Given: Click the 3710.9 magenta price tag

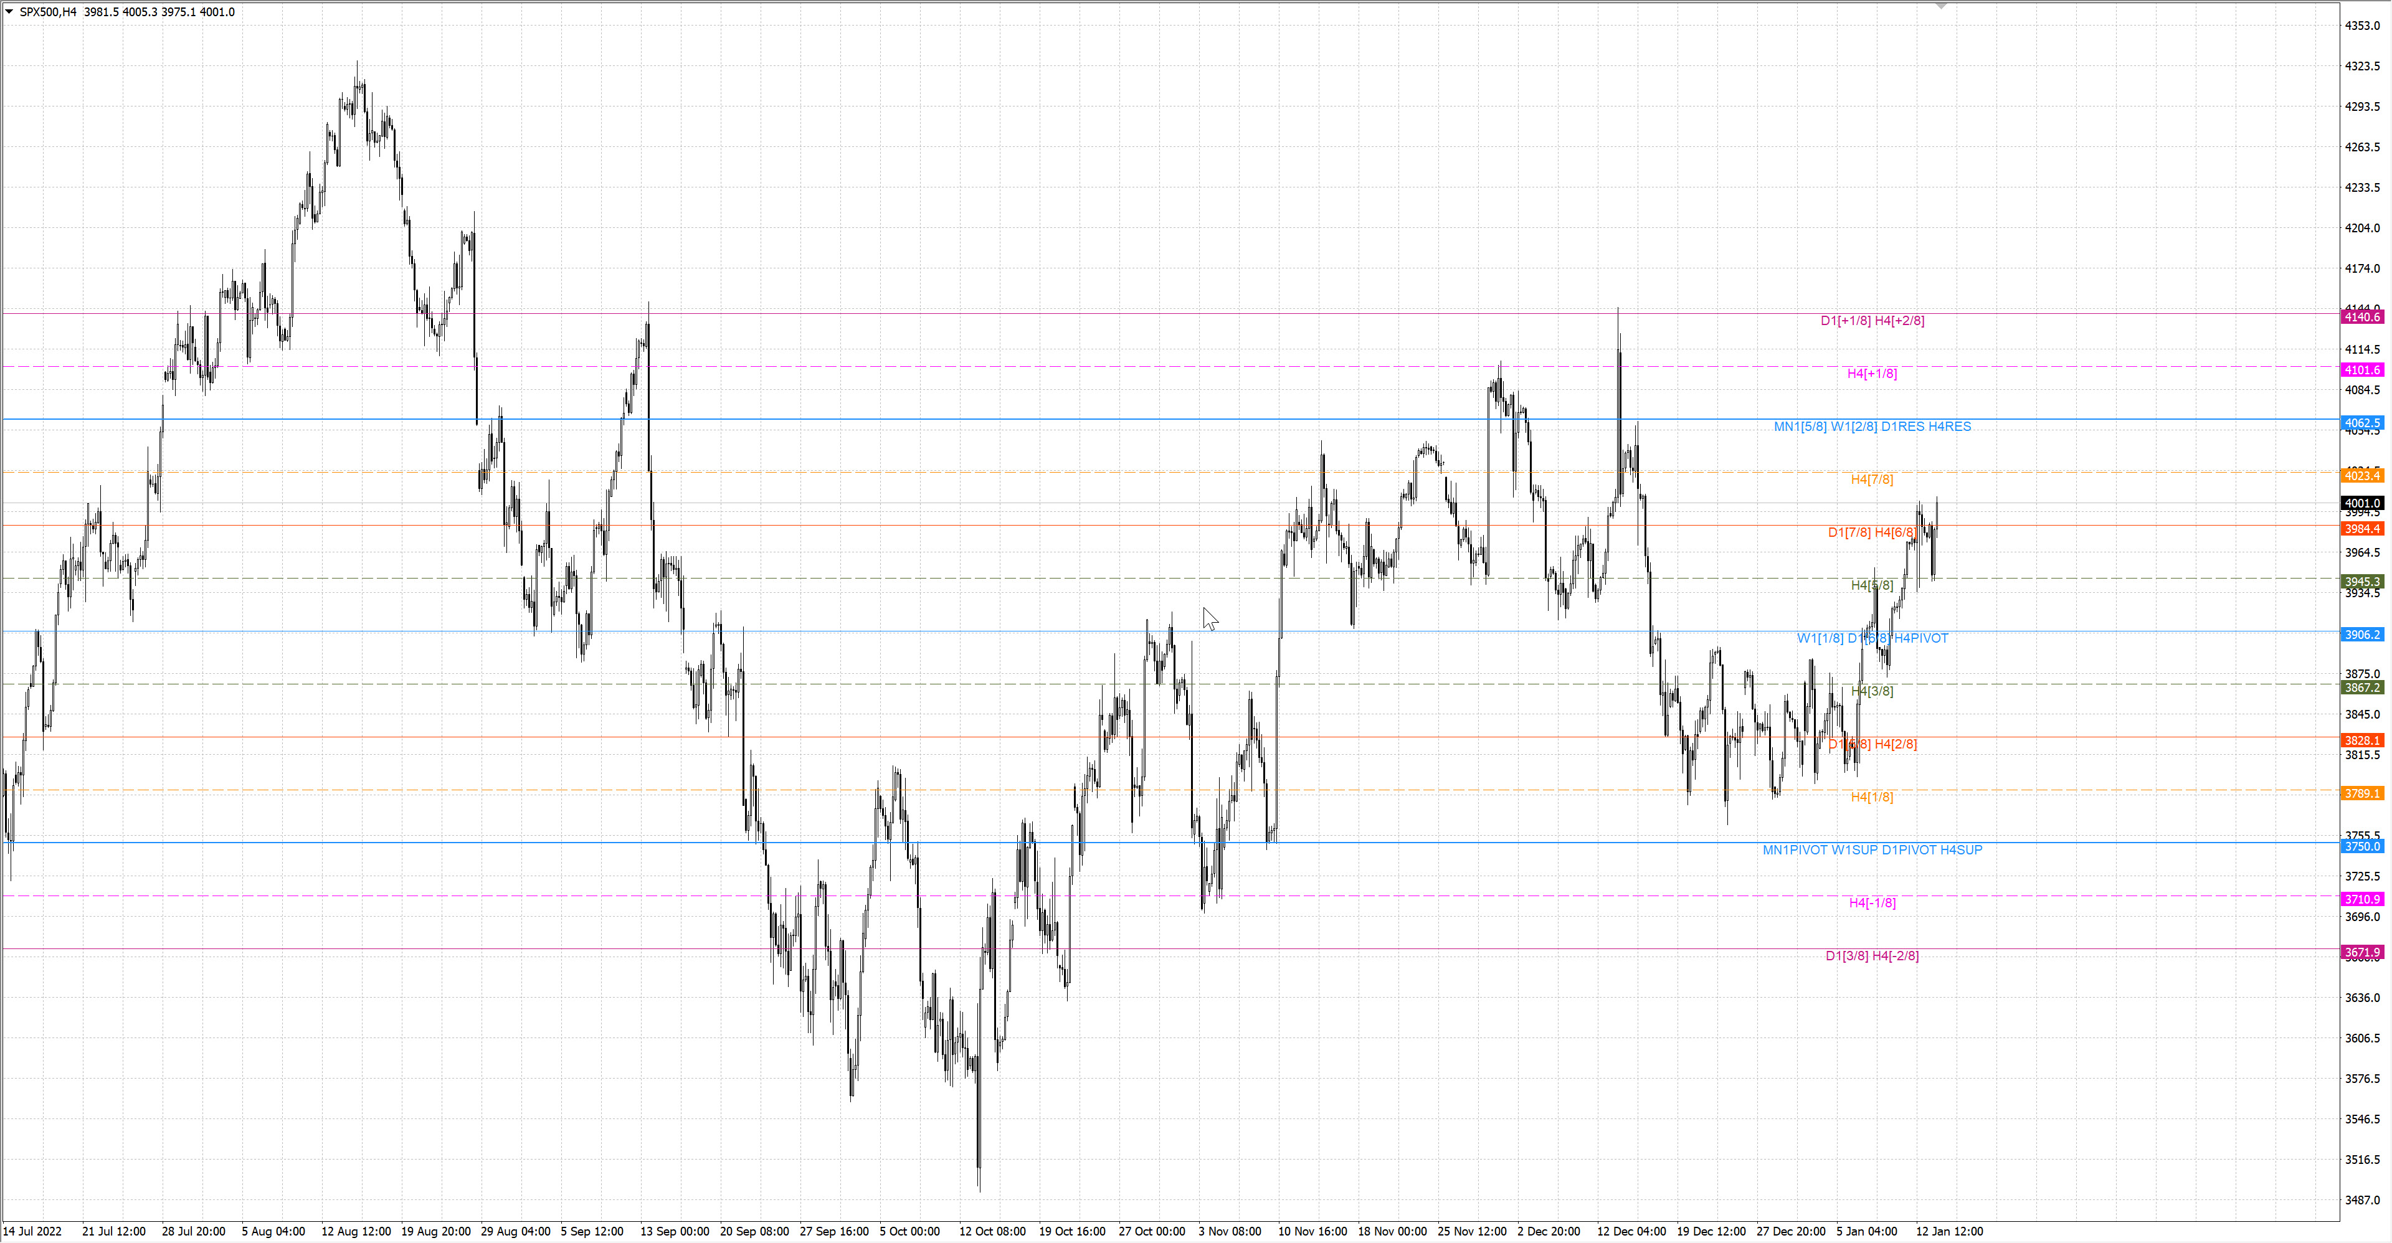Looking at the screenshot, I should tap(2362, 899).
